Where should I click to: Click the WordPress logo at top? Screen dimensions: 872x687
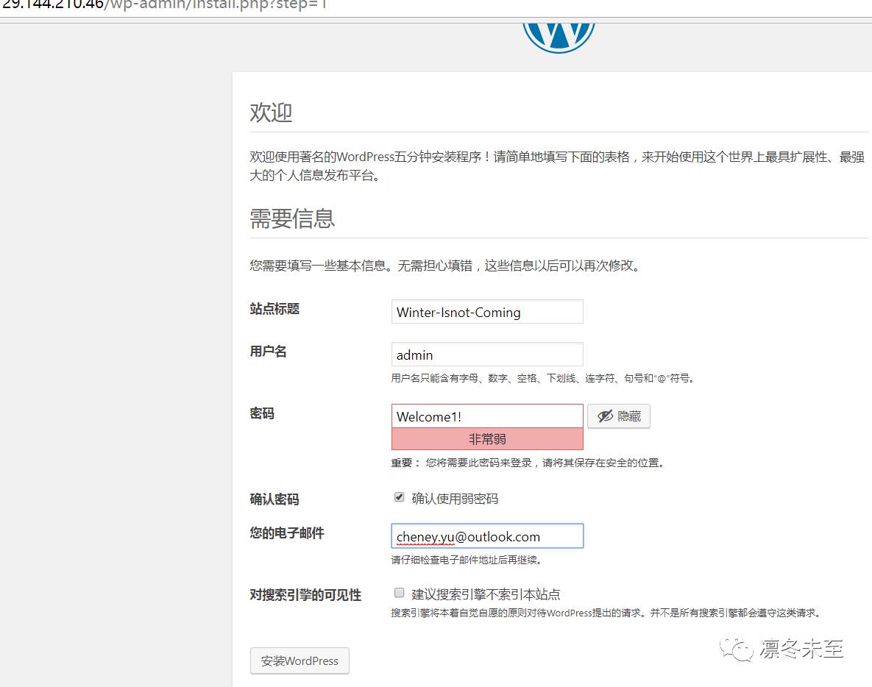point(559,38)
